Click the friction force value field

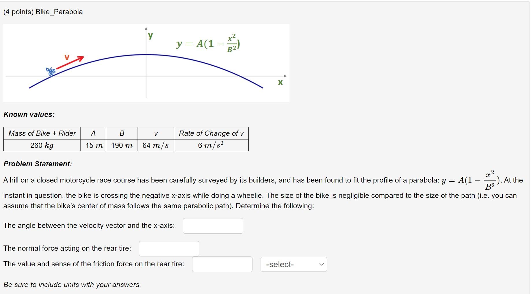point(222,264)
